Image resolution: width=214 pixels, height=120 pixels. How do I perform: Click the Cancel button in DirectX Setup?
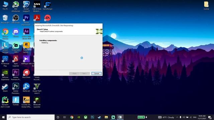pyautogui.click(x=96, y=73)
